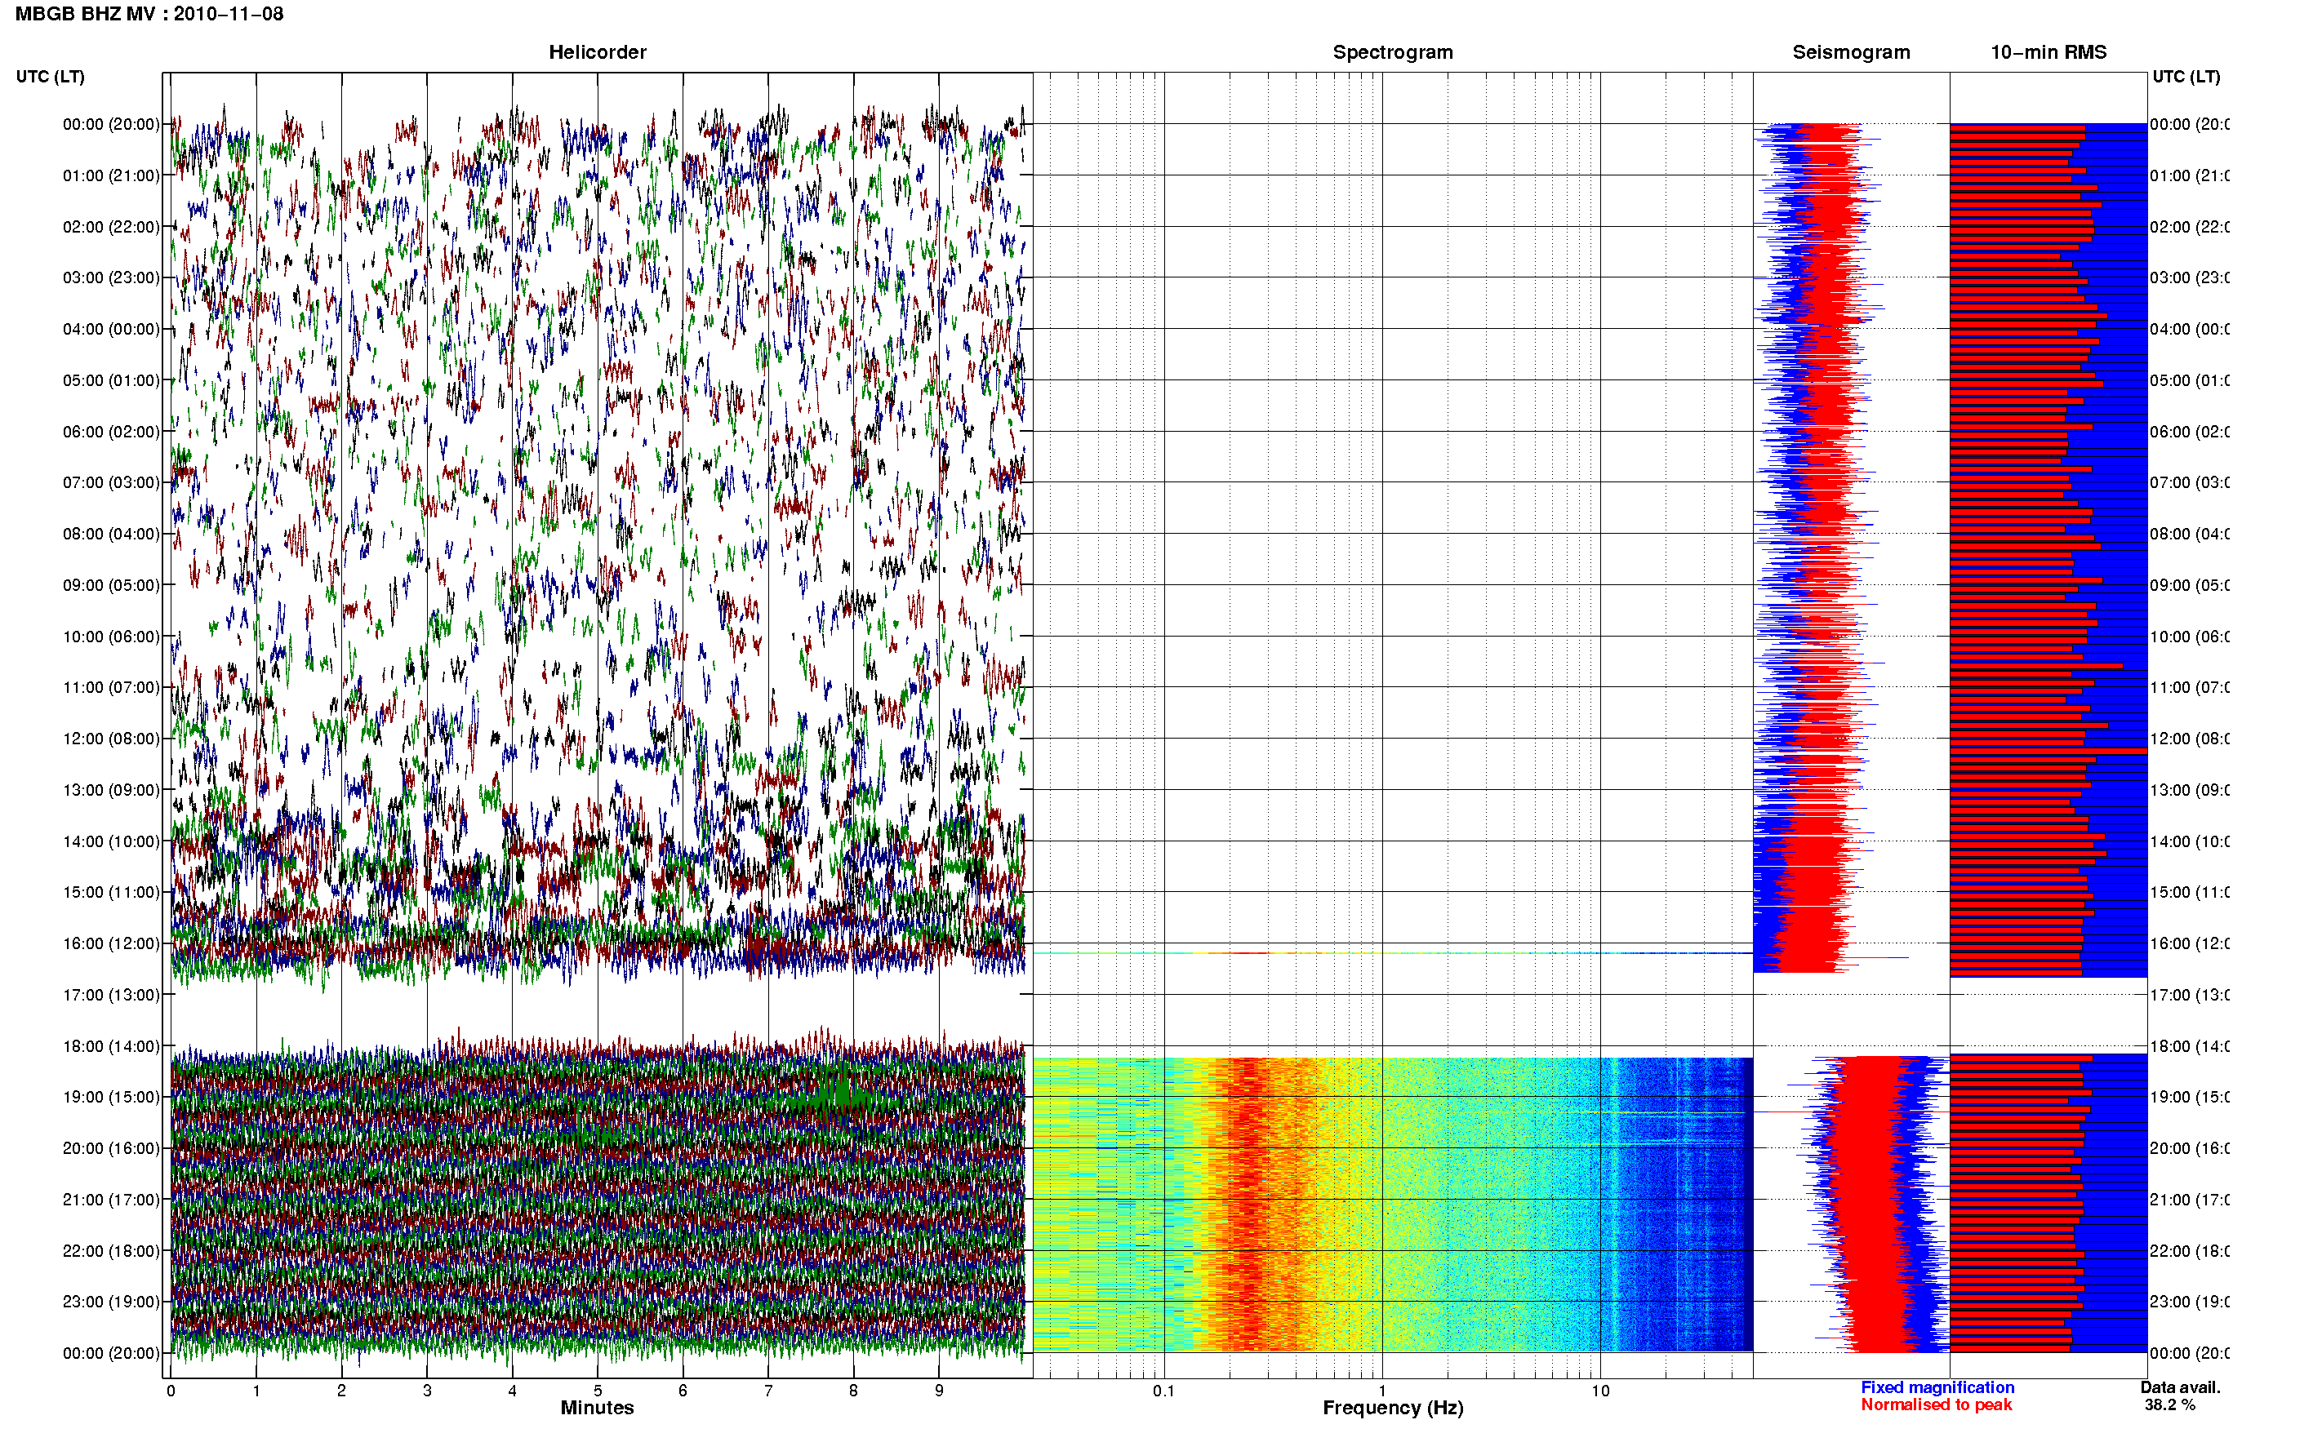
Task: Click the right-hand "UTC (LT)" axis label
Action: [x=2186, y=77]
